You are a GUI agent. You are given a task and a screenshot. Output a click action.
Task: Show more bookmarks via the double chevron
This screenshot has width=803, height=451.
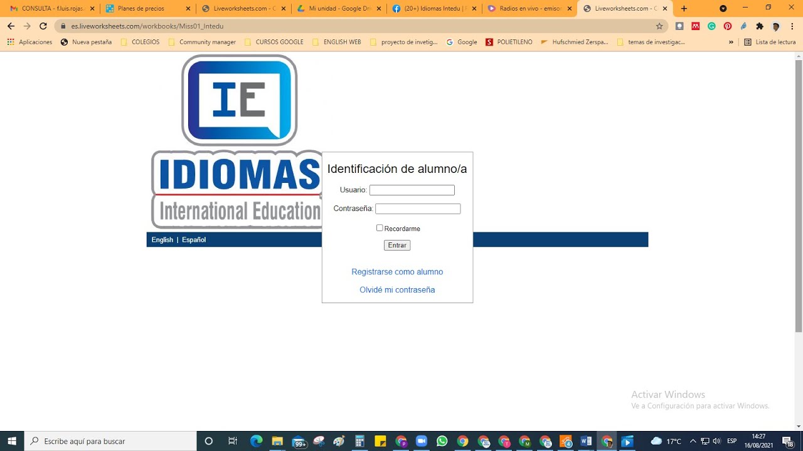[731, 42]
